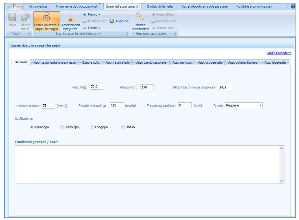299x220 pixels.
Task: Click the Peso (Kg) input field
Action: point(96,87)
